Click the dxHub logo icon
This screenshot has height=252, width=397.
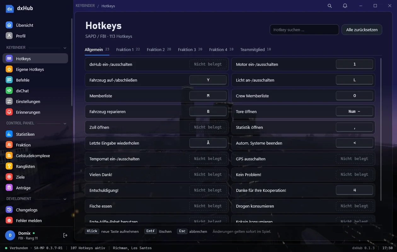coord(10,9)
